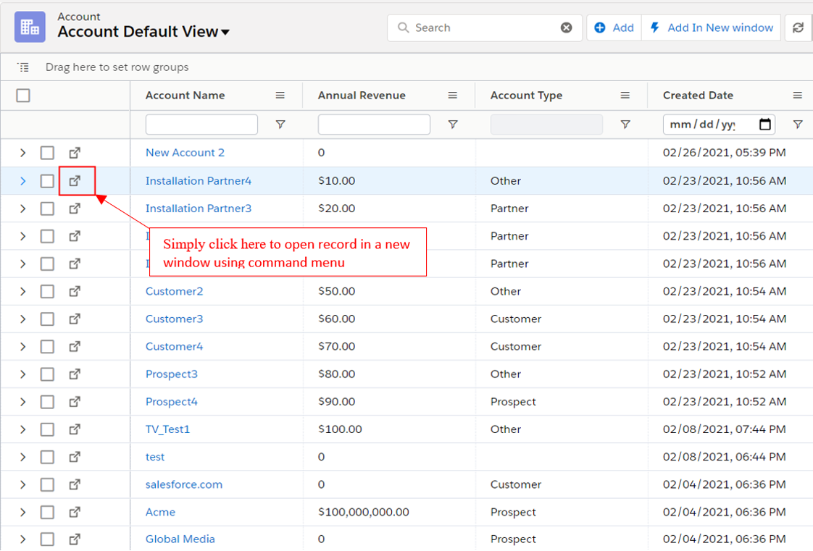
Task: Open filter icon for Account Name column
Action: tap(280, 125)
